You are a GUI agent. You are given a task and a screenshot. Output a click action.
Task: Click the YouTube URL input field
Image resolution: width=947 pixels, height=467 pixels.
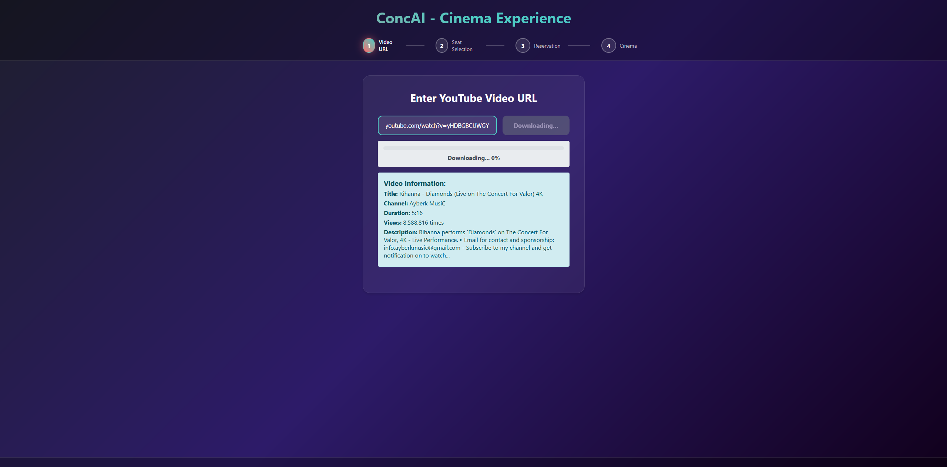pyautogui.click(x=437, y=126)
